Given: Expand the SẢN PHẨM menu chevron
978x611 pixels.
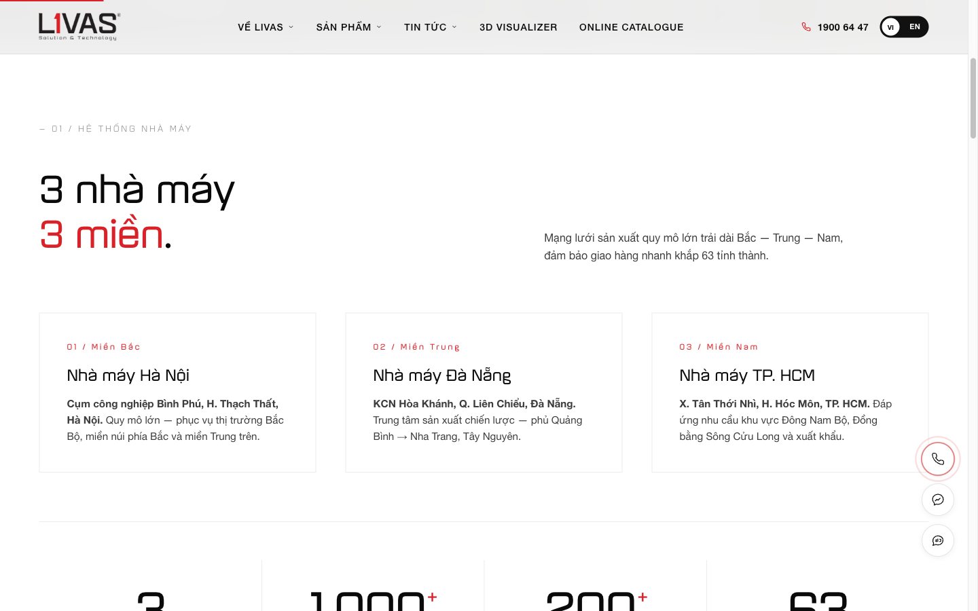Looking at the screenshot, I should 379,27.
